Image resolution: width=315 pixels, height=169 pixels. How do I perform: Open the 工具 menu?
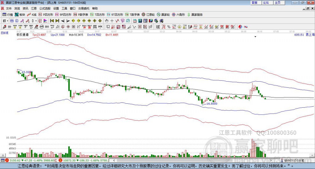[x=64, y=8]
